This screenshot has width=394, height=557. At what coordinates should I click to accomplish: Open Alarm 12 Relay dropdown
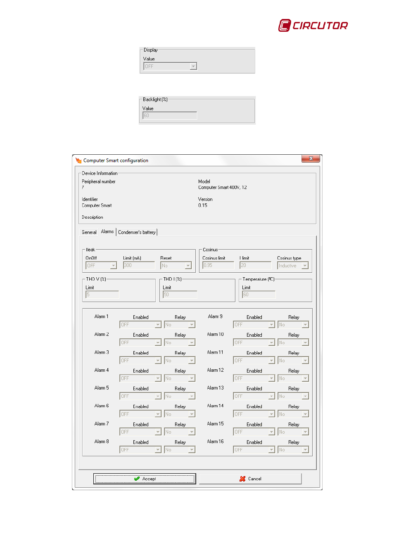tap(293, 378)
